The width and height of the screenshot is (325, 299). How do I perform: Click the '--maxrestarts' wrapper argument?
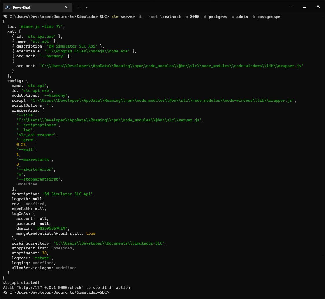pyautogui.click(x=34, y=159)
